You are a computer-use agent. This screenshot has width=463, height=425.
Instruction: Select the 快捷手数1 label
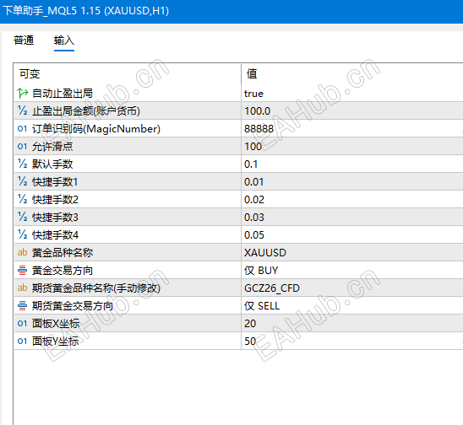(x=55, y=182)
